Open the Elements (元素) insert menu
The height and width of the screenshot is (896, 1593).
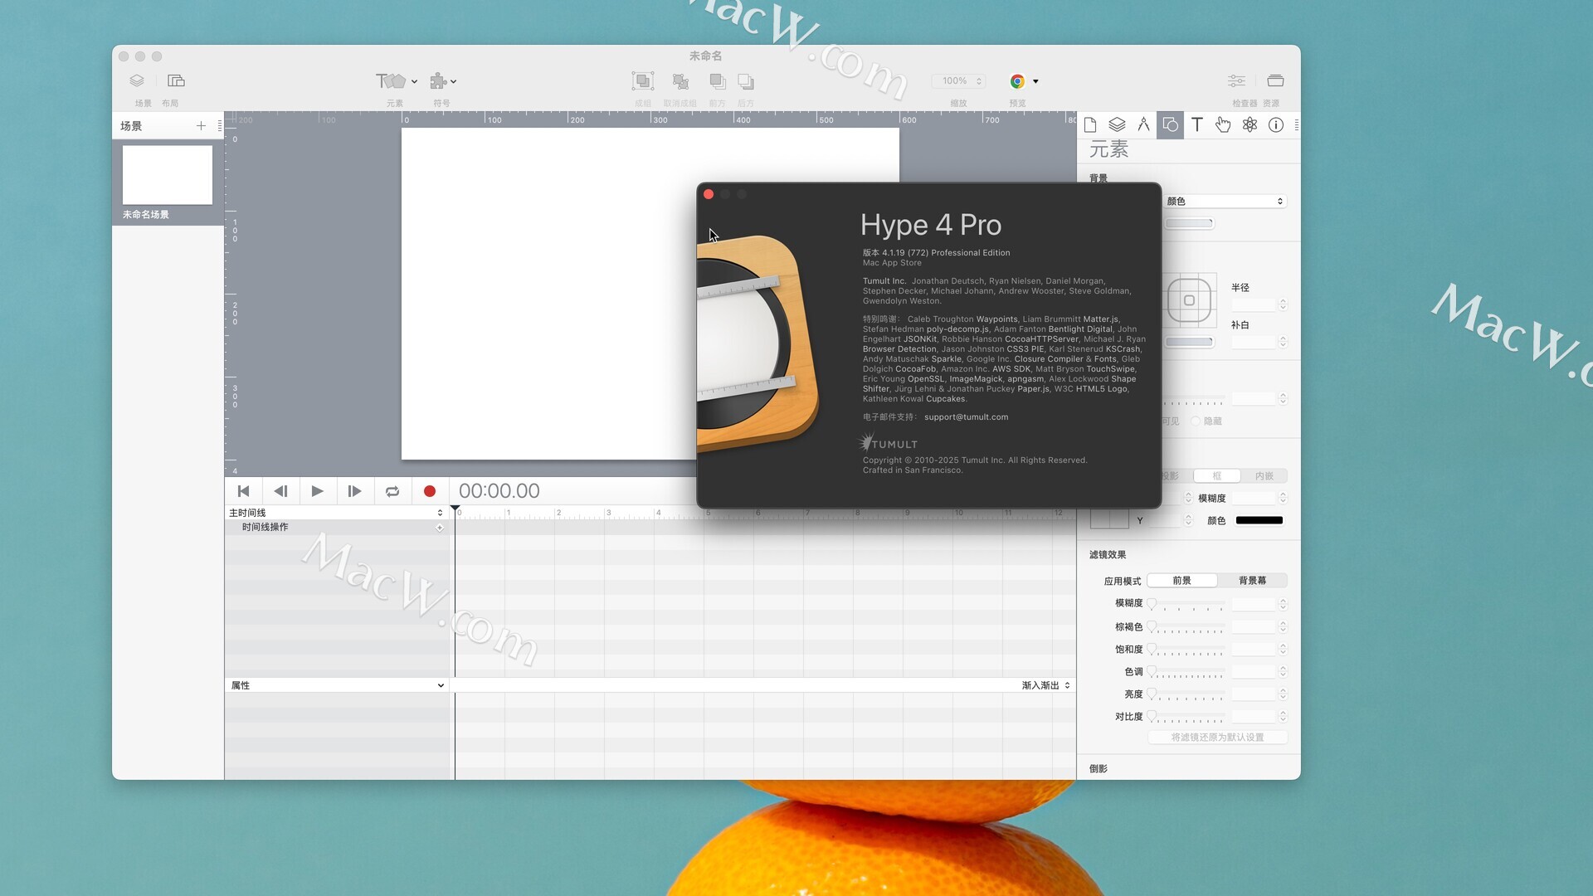391,81
